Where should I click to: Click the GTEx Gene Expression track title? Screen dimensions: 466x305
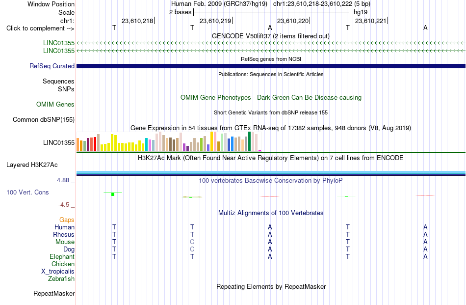click(271, 128)
